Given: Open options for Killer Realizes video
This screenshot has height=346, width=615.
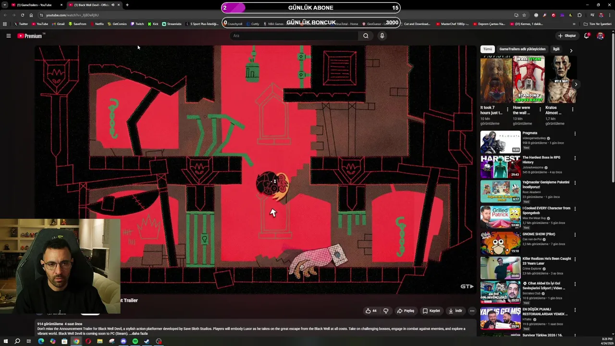Looking at the screenshot, I should pyautogui.click(x=575, y=259).
